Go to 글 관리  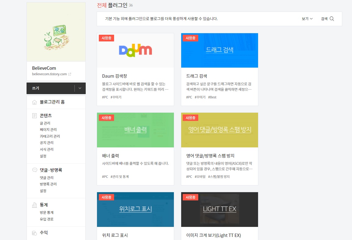(x=45, y=123)
